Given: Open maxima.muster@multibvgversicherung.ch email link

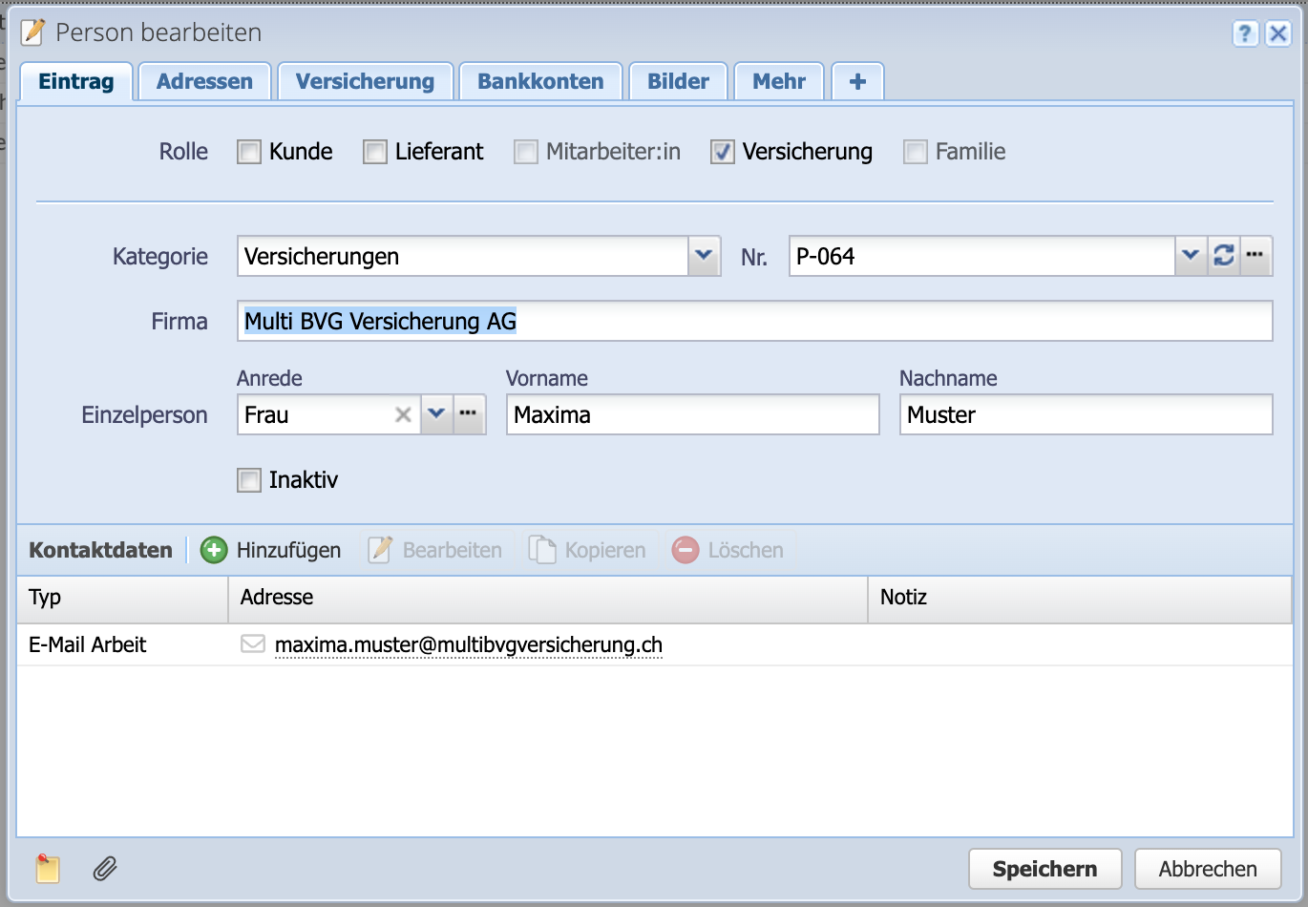Looking at the screenshot, I should pos(468,644).
